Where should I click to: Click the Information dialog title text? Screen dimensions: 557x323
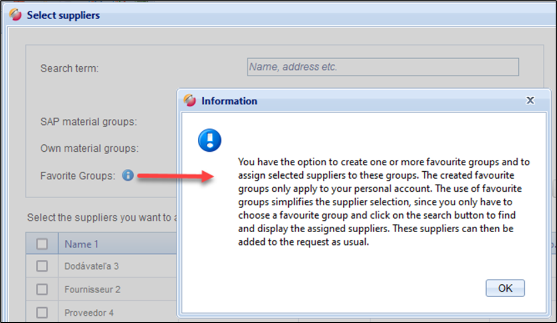click(x=229, y=101)
